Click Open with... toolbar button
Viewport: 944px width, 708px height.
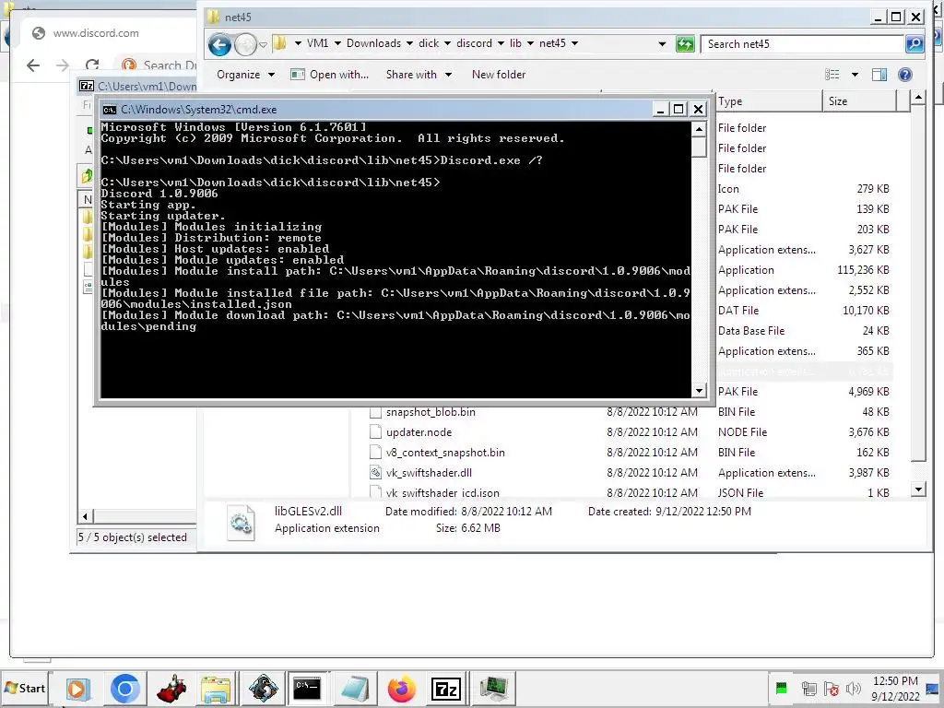(x=330, y=75)
